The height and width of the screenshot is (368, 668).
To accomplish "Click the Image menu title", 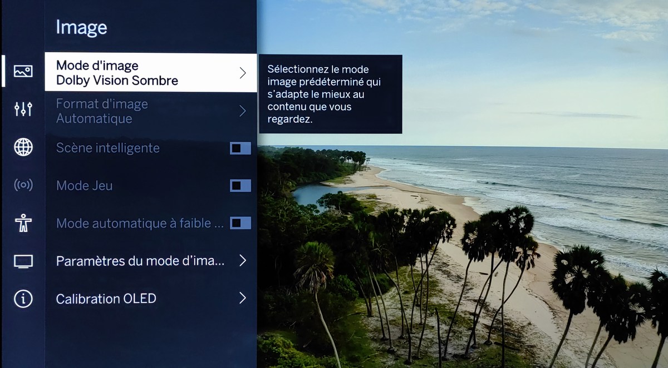I will tap(81, 28).
